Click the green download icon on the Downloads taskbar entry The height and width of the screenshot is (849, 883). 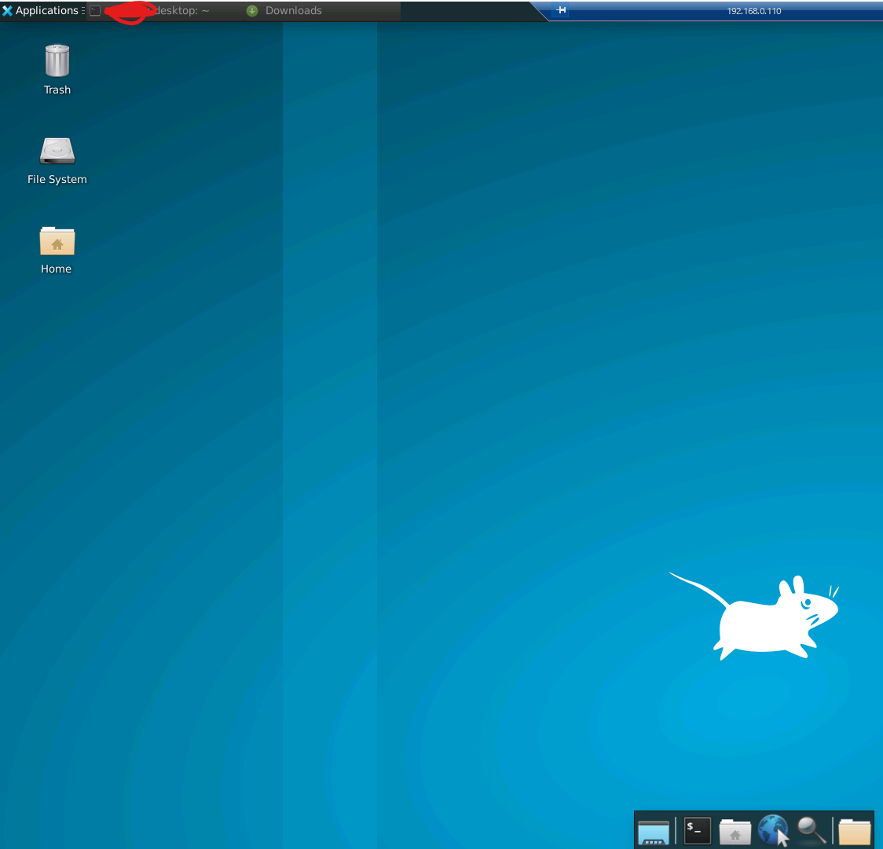point(251,10)
